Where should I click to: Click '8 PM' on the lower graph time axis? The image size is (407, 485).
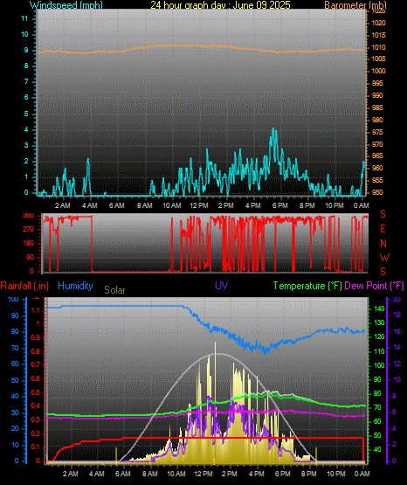point(308,474)
